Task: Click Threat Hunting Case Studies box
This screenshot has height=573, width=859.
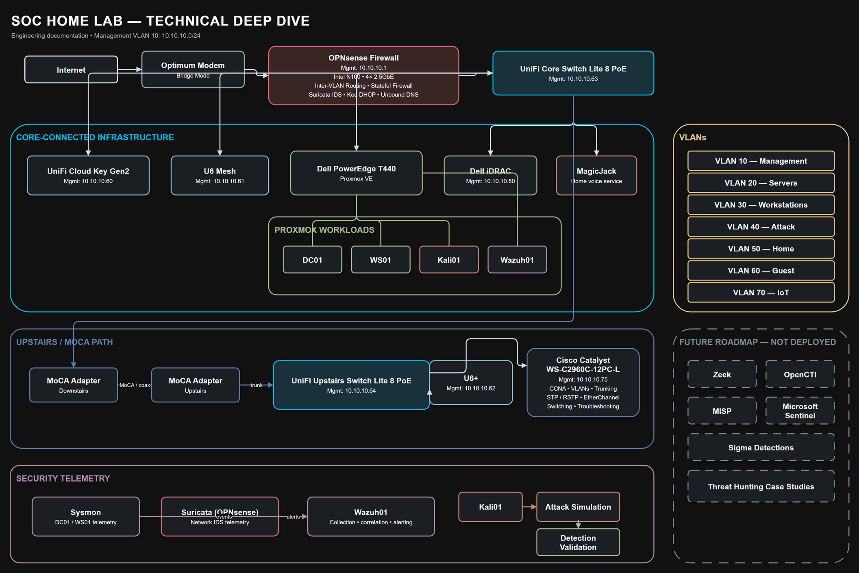Action: pos(761,486)
